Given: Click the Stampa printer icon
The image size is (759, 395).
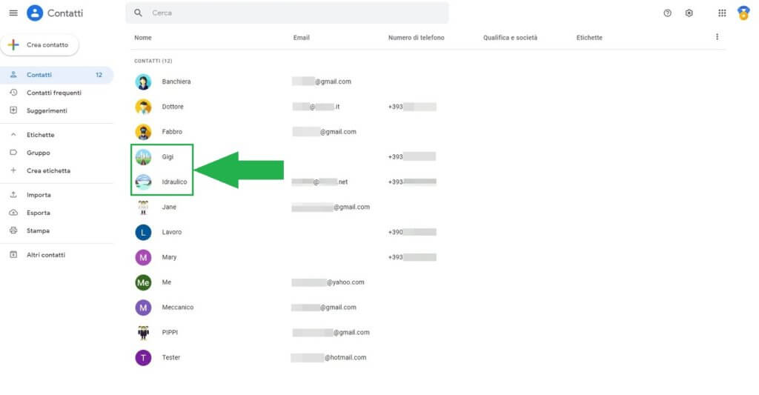Looking at the screenshot, I should 13,230.
